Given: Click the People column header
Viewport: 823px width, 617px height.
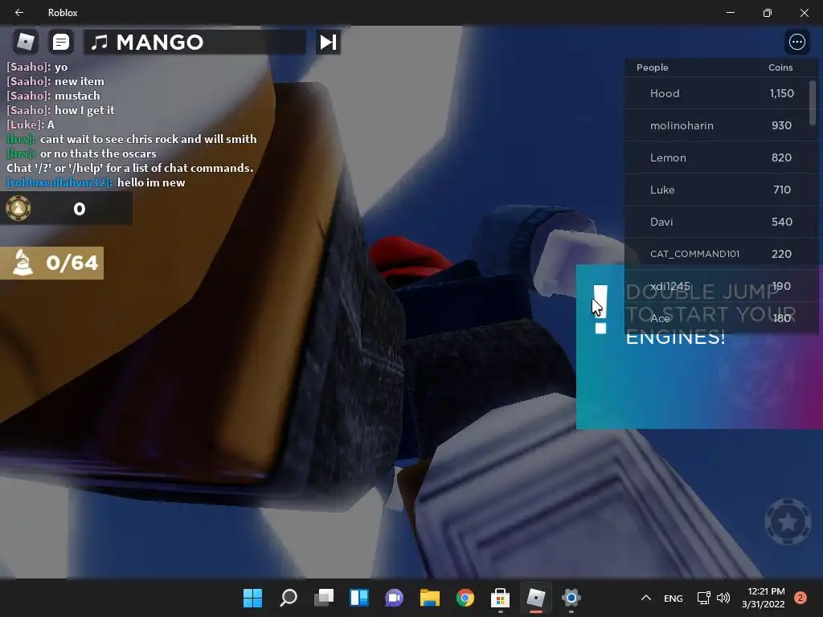Looking at the screenshot, I should tap(653, 67).
